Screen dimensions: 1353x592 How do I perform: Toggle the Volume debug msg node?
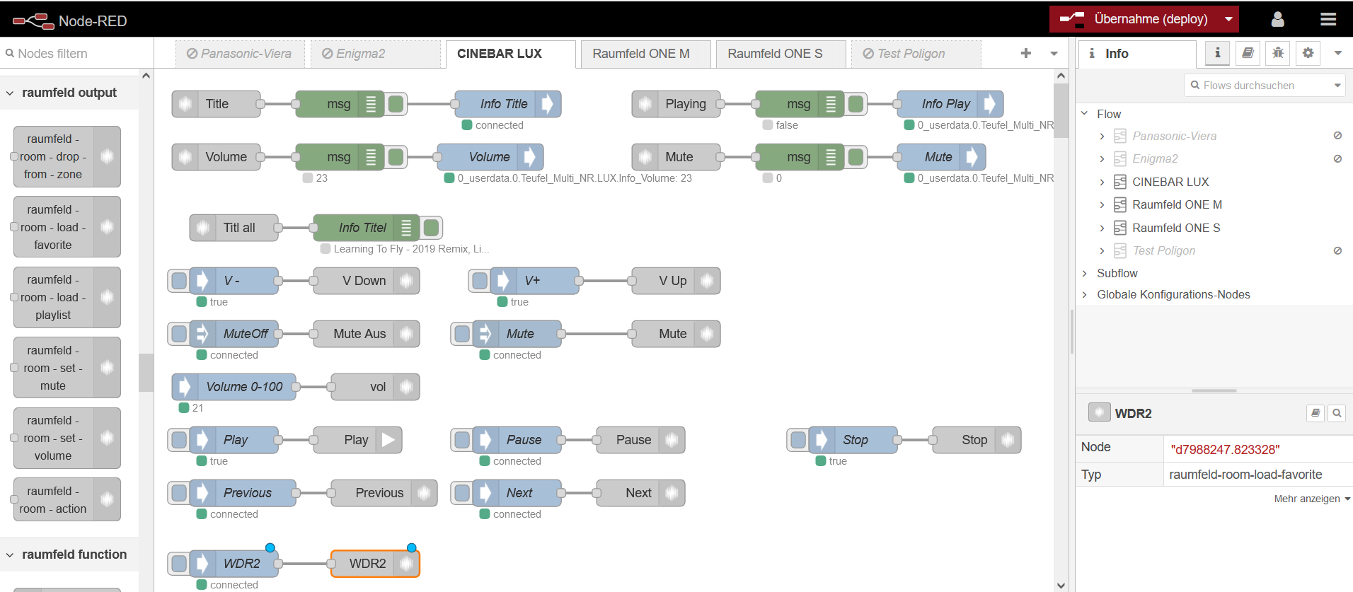click(396, 157)
